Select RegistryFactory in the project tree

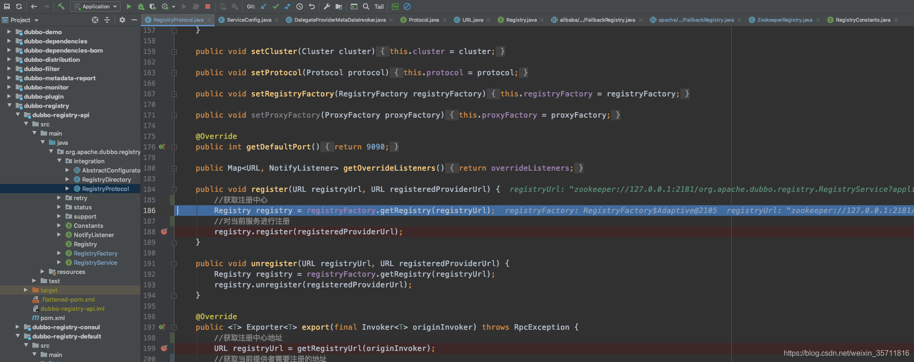[x=96, y=253]
